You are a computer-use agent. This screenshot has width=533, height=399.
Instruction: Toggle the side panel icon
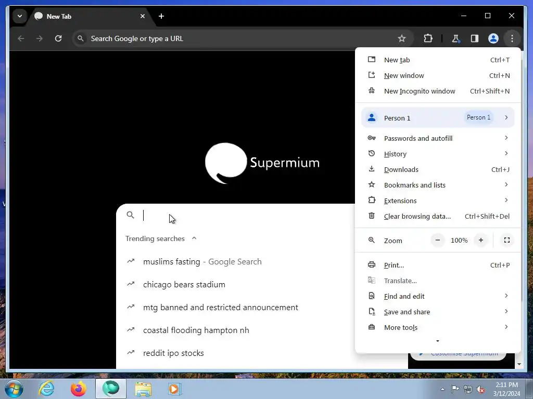[475, 38]
